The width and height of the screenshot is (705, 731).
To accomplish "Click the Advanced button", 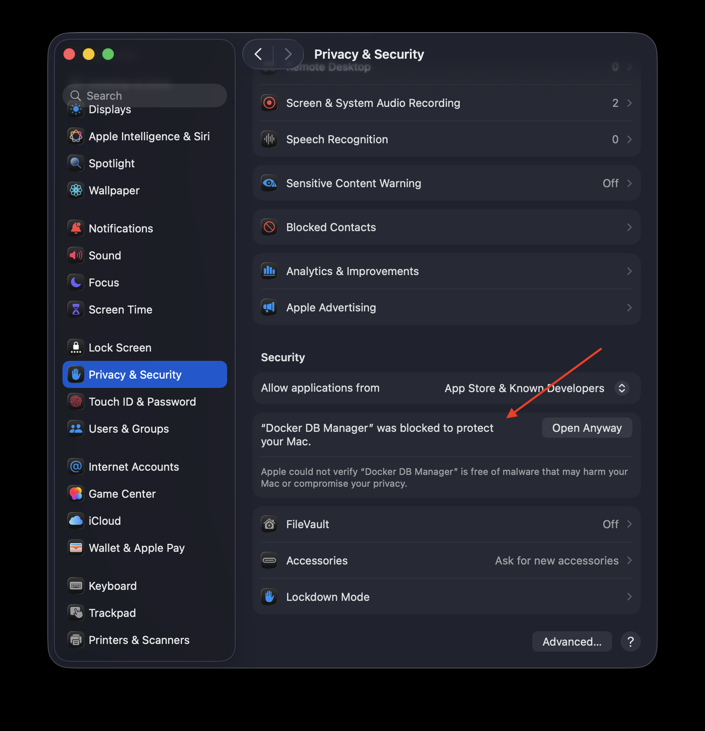I will click(572, 641).
